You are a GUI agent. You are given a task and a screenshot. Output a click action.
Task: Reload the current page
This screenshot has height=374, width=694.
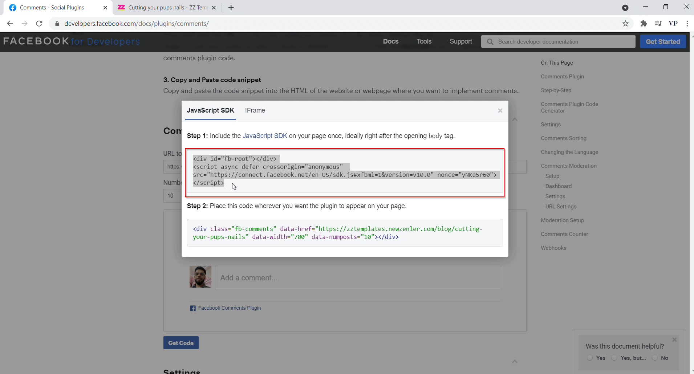tap(39, 23)
